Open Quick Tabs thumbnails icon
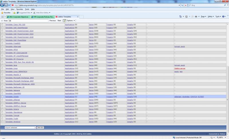229x139 pixels. pos(3,17)
